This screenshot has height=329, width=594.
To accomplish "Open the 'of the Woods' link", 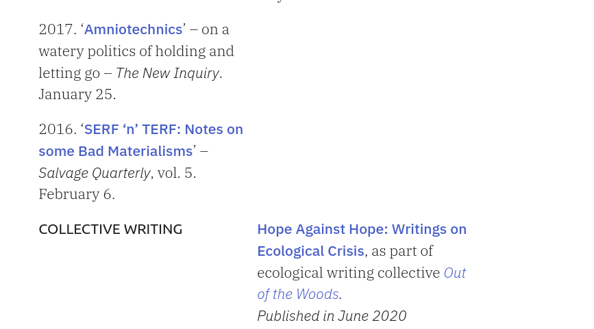I will (298, 294).
